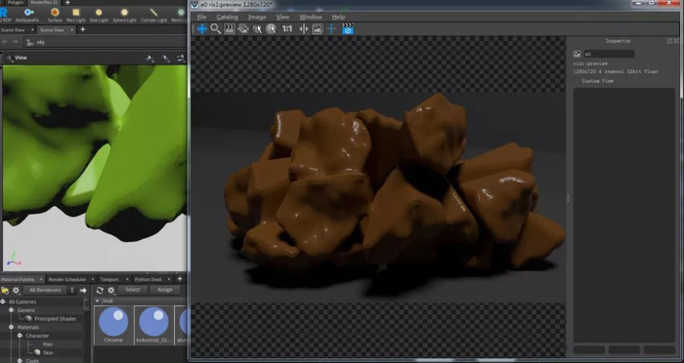This screenshot has width=684, height=363.
Task: Add a new pane tab beside Scene View
Action: pyautogui.click(x=82, y=29)
